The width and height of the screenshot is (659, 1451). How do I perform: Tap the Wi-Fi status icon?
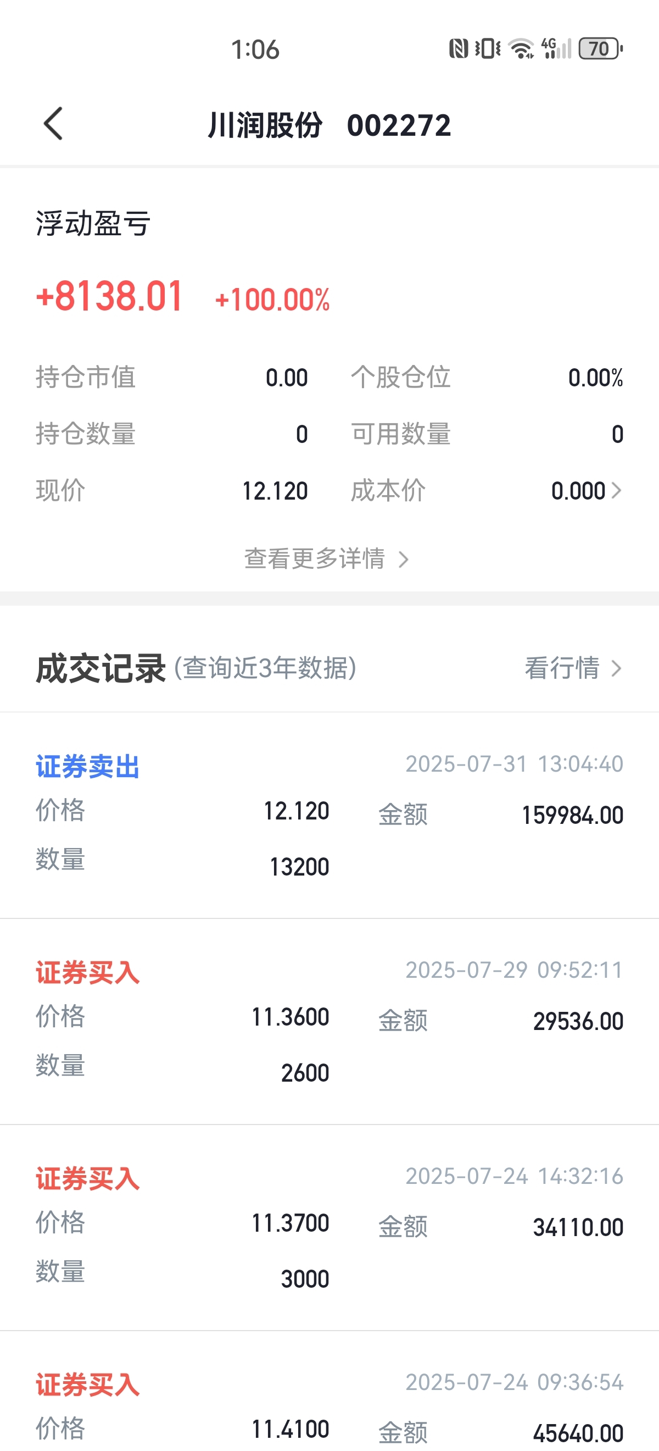click(x=521, y=48)
